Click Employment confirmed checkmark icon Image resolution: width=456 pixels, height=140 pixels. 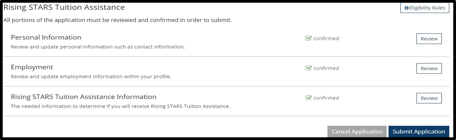point(309,68)
